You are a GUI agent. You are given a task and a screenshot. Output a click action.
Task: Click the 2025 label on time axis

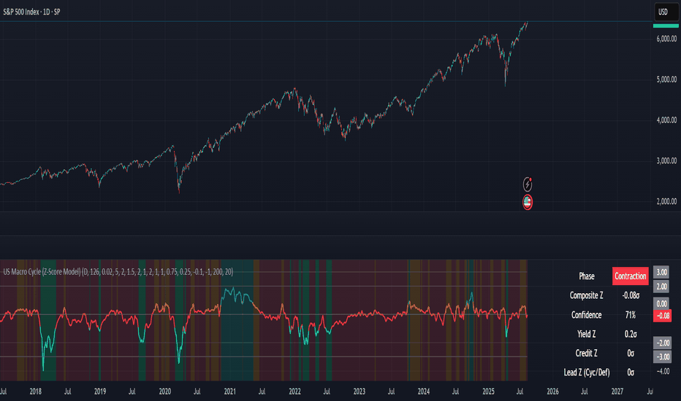click(488, 392)
